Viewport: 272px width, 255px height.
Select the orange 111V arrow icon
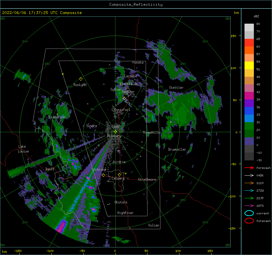249,183
